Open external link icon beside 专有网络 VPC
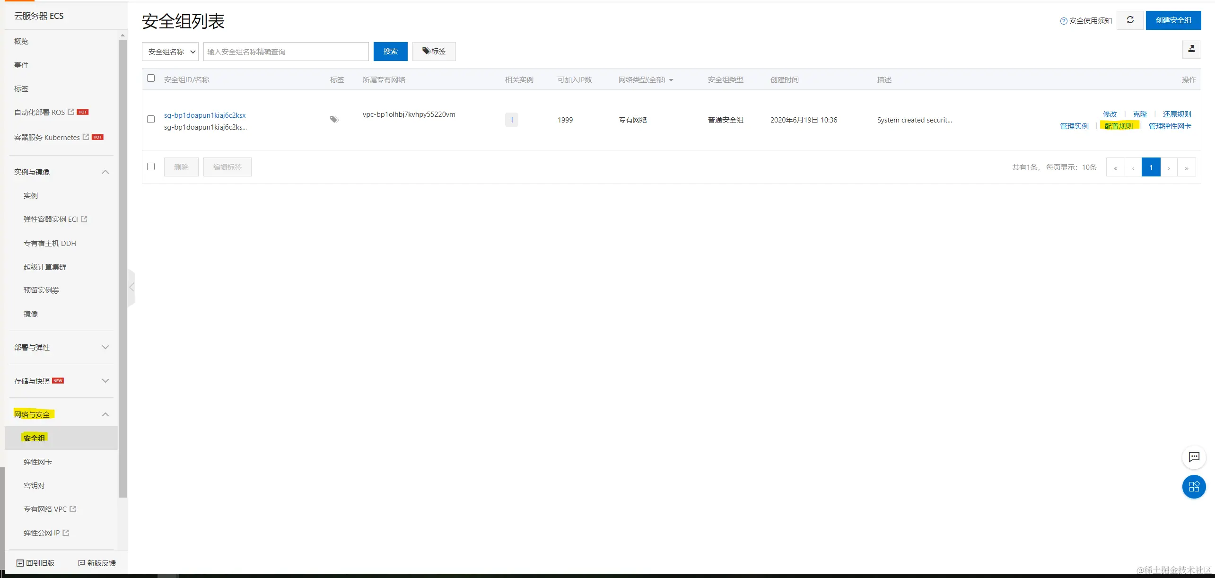1215x578 pixels. coord(73,509)
